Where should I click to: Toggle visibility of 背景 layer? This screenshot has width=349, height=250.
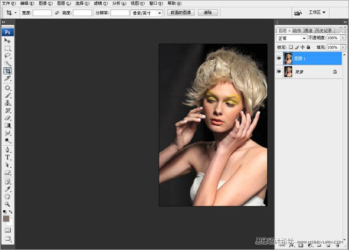click(279, 72)
